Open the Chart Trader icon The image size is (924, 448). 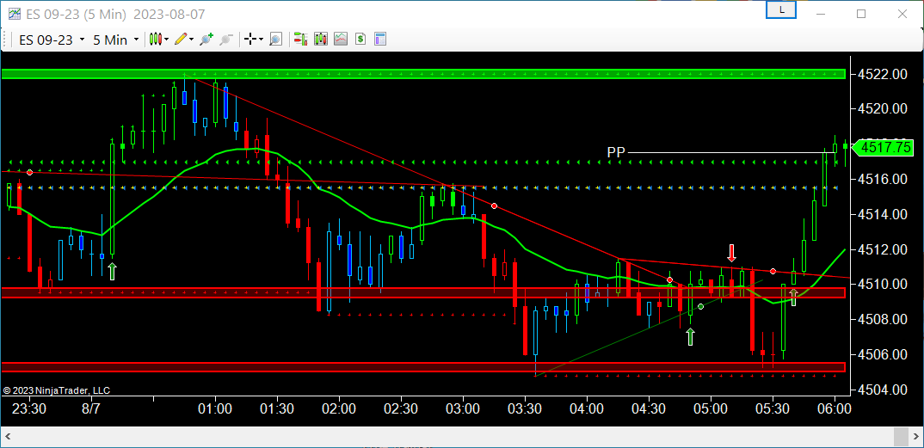(300, 40)
